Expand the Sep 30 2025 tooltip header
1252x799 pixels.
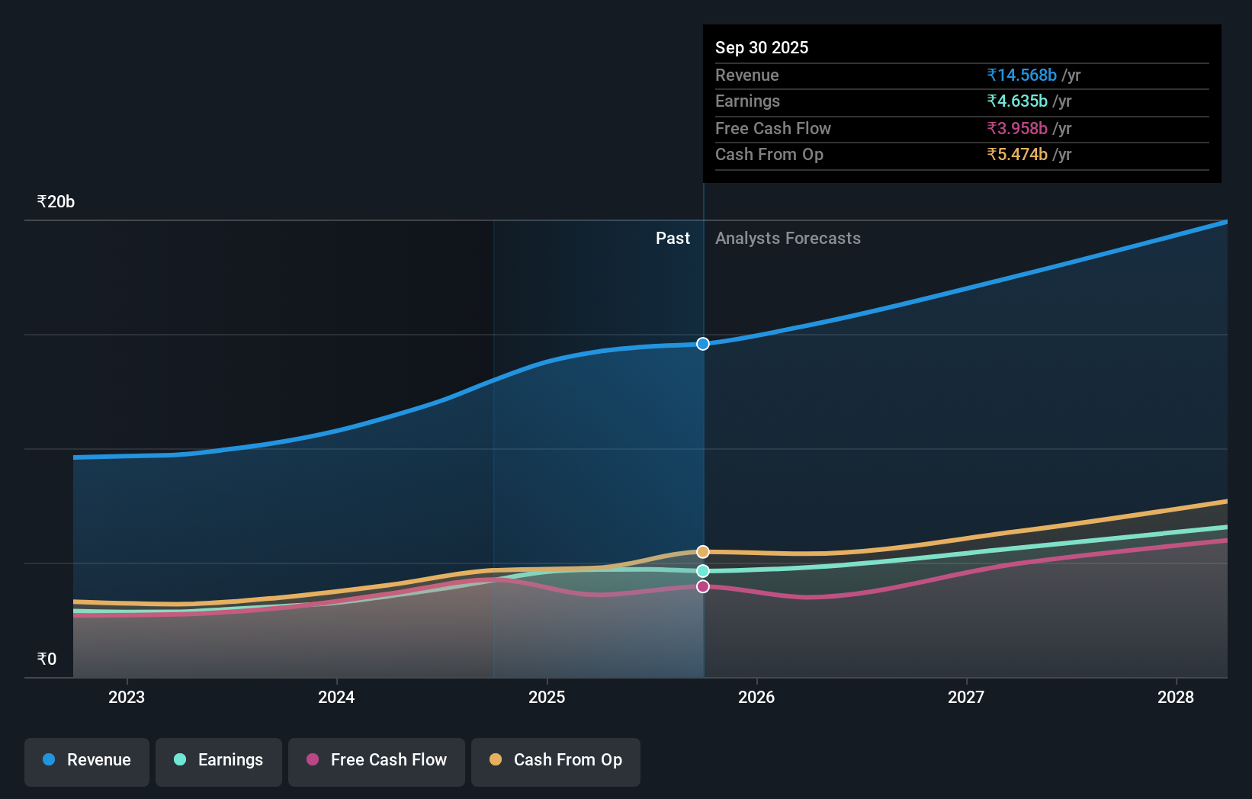(761, 47)
